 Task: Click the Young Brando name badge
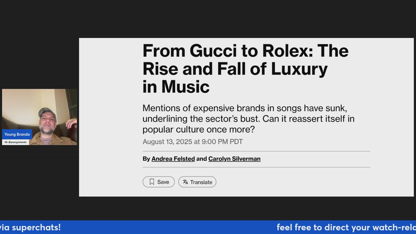[17, 134]
